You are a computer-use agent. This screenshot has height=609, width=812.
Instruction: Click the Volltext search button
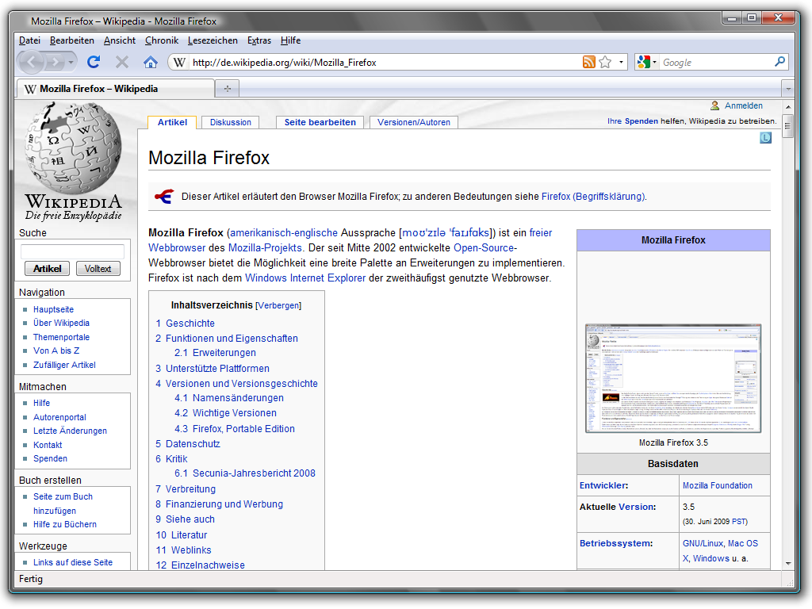[x=98, y=269]
